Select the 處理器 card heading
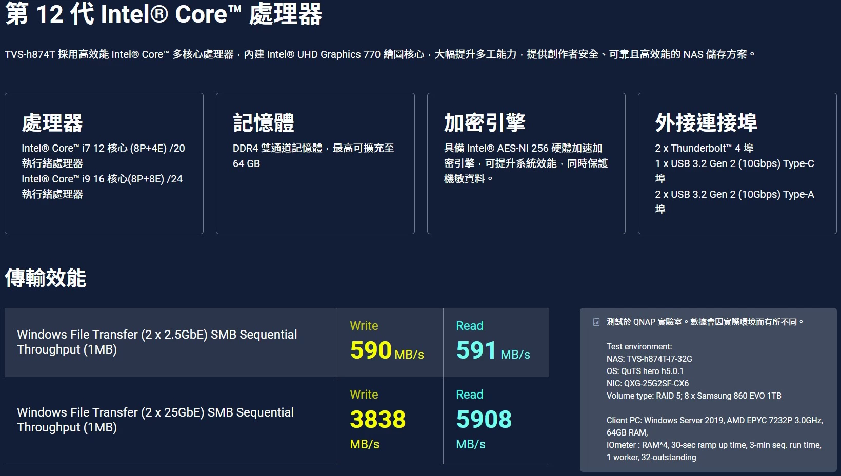841x476 pixels. [x=52, y=123]
